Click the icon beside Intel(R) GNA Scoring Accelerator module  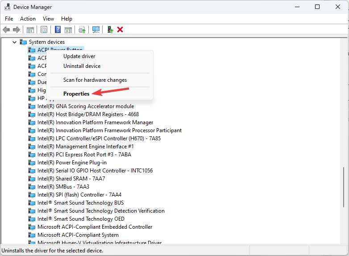click(x=32, y=106)
